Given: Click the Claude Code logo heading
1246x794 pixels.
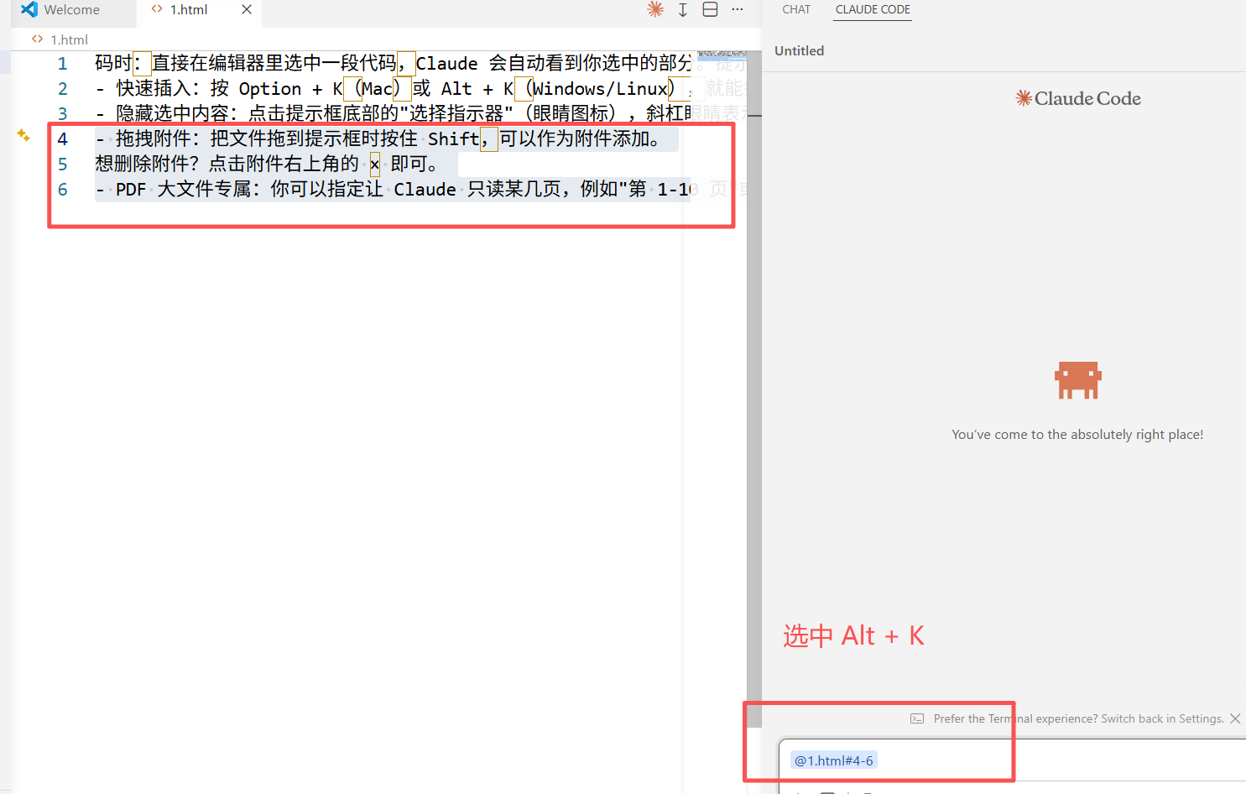Looking at the screenshot, I should pyautogui.click(x=1078, y=98).
